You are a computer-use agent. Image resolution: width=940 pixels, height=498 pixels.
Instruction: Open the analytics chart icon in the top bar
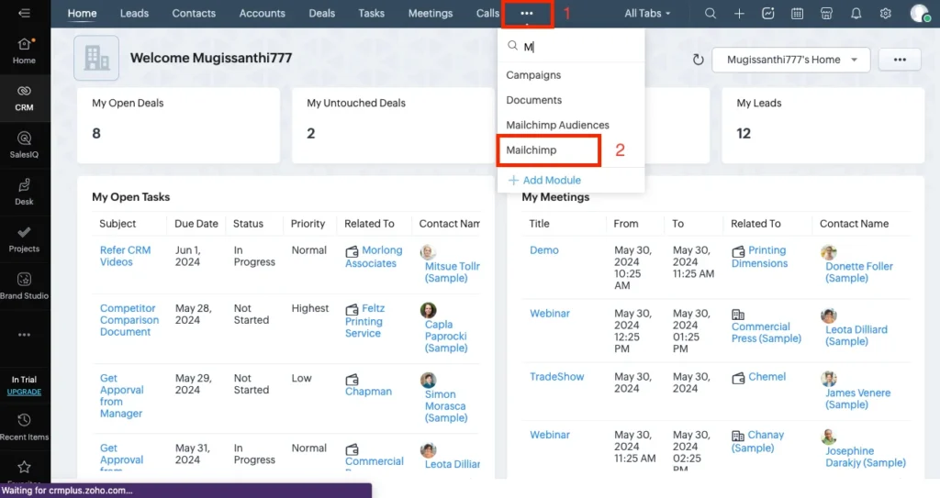[768, 13]
